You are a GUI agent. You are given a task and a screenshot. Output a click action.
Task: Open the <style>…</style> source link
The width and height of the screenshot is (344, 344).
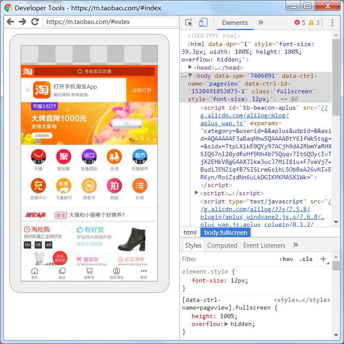(302, 300)
